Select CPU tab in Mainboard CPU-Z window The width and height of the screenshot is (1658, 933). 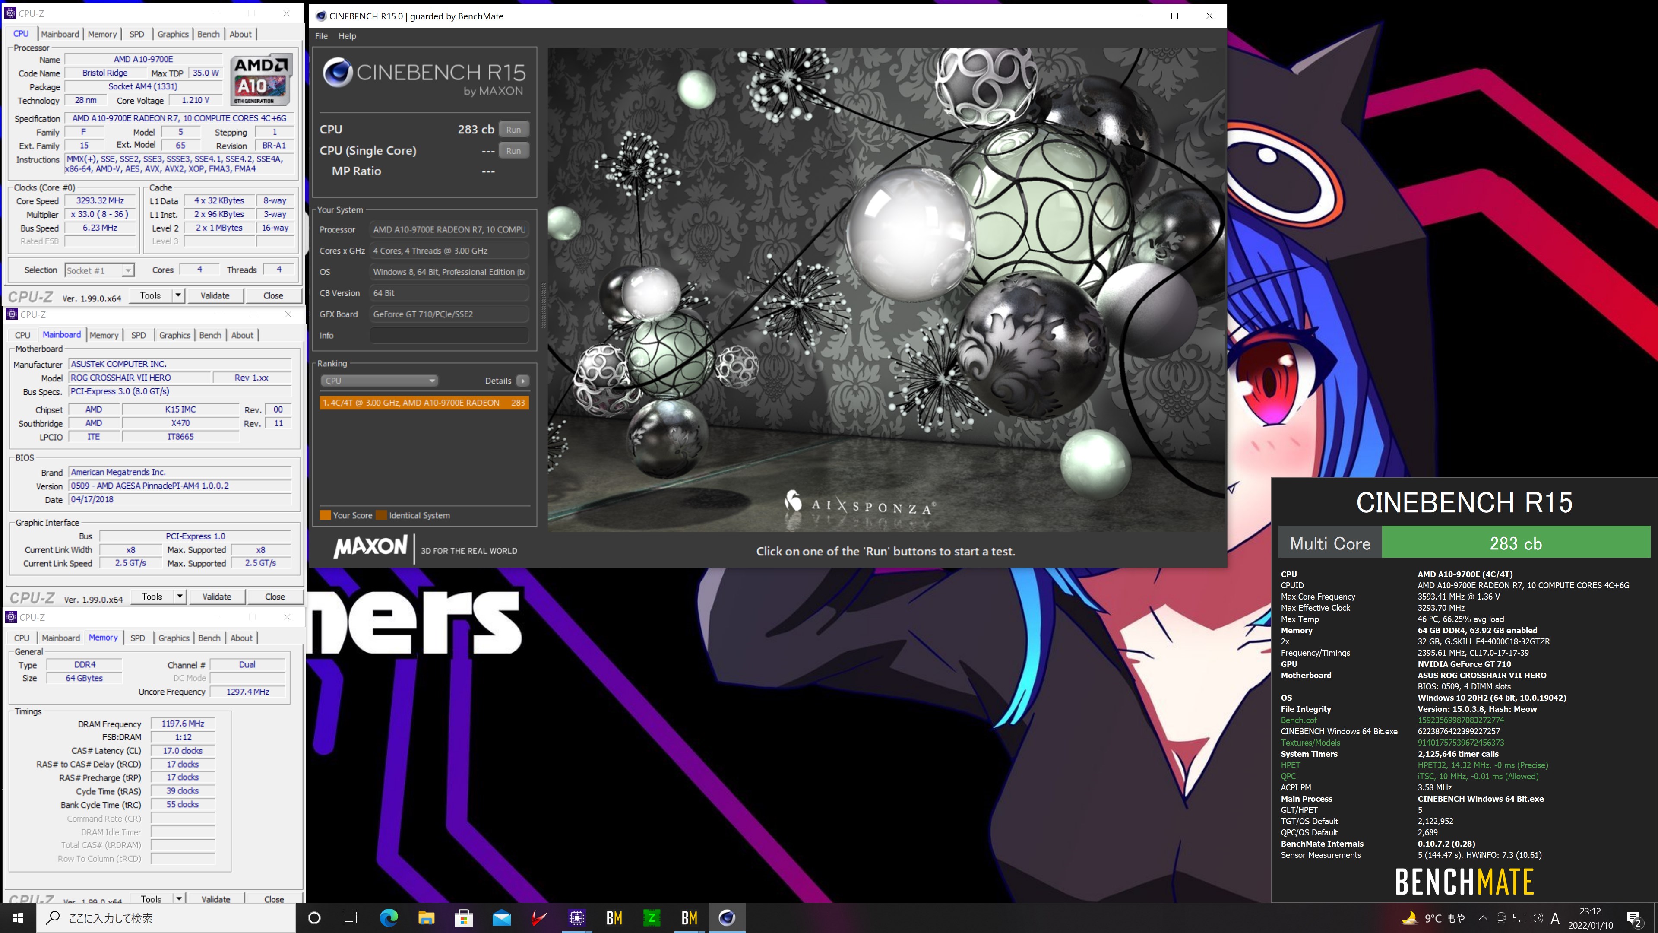(x=22, y=336)
